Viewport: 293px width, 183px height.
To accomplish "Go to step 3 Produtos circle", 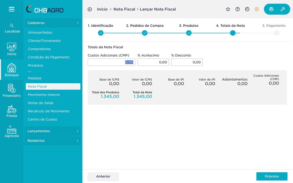I will 189,33.
